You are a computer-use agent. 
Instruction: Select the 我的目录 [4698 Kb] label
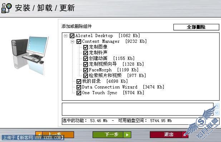coord(105,81)
